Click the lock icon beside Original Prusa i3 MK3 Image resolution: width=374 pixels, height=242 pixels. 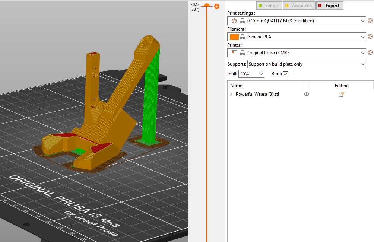tap(243, 53)
